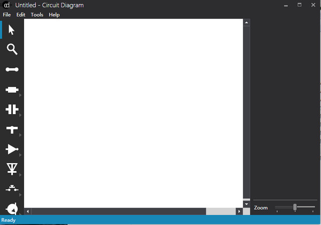Image resolution: width=321 pixels, height=225 pixels.
Task: Click the vertical scrollbar up arrow
Action: coord(246,23)
